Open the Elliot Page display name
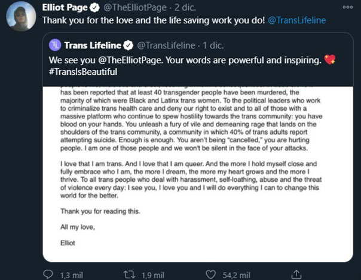Viewport: 361px width, 280px height. click(65, 8)
